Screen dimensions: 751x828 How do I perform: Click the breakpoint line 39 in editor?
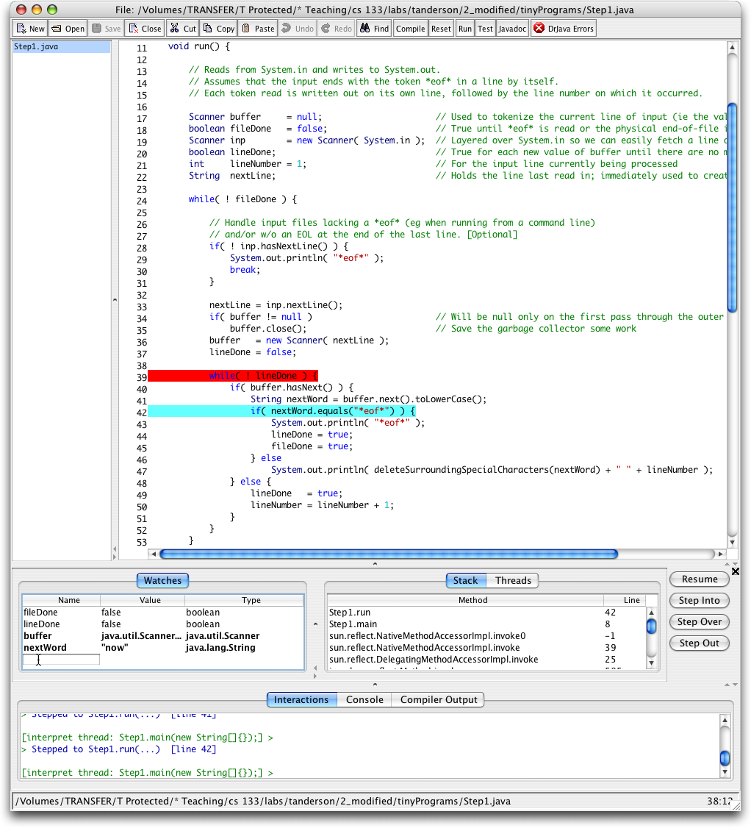[233, 376]
